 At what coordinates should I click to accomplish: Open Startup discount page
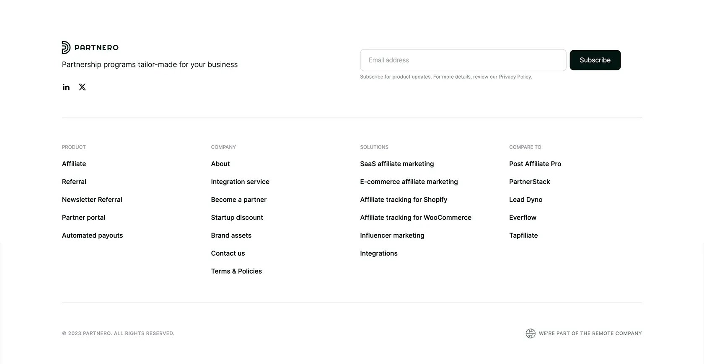click(x=237, y=218)
